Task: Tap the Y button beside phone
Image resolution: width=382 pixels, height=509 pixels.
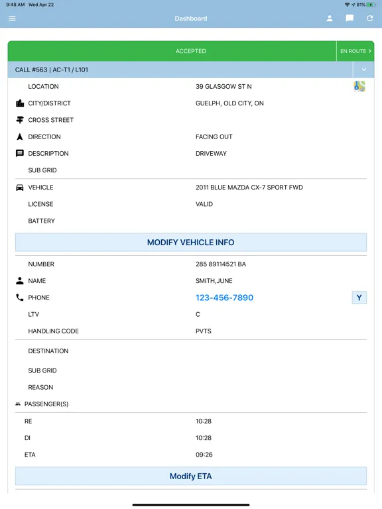Action: coord(359,298)
